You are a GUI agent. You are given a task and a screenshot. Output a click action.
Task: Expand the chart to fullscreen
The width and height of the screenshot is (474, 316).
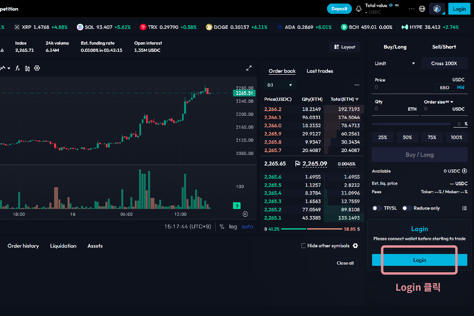[x=249, y=68]
